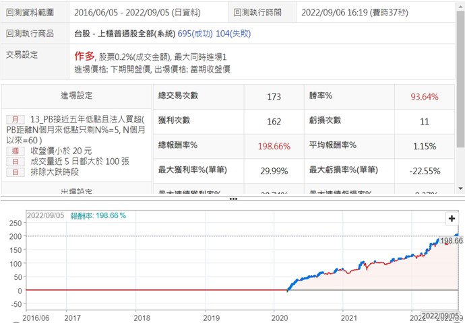This screenshot has height=323, width=465.
Task: Click the 回測執行商品 label
Action: click(30, 34)
